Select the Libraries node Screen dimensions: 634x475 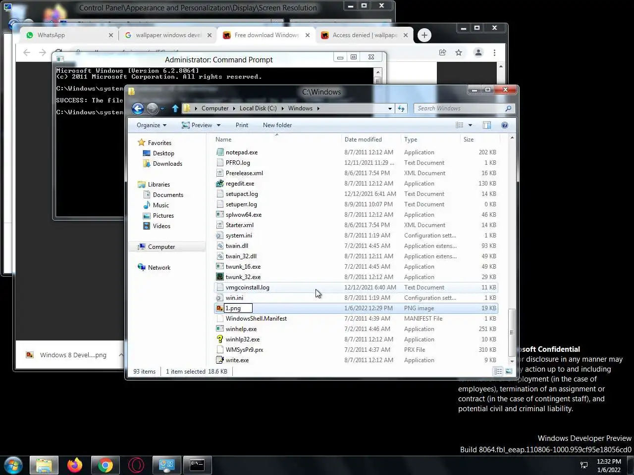pos(158,185)
